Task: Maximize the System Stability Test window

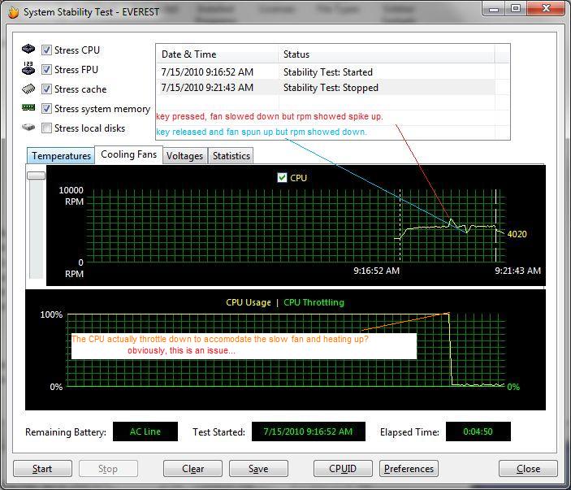Action: (515, 9)
